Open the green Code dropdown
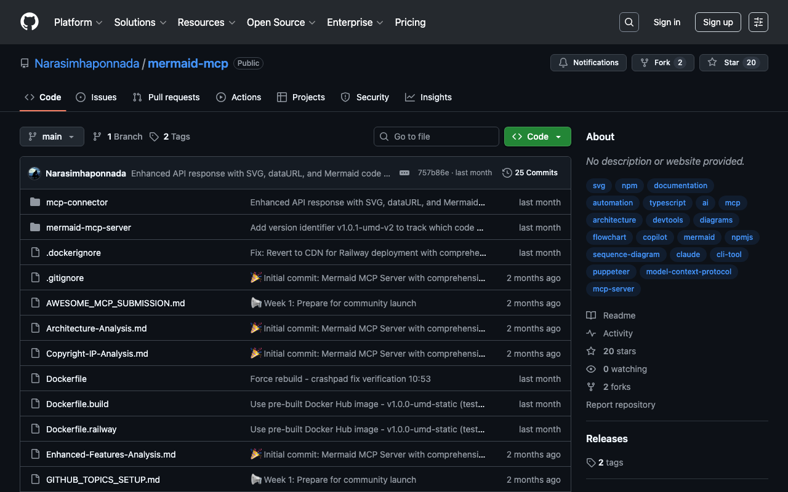The image size is (788, 492). (537, 137)
